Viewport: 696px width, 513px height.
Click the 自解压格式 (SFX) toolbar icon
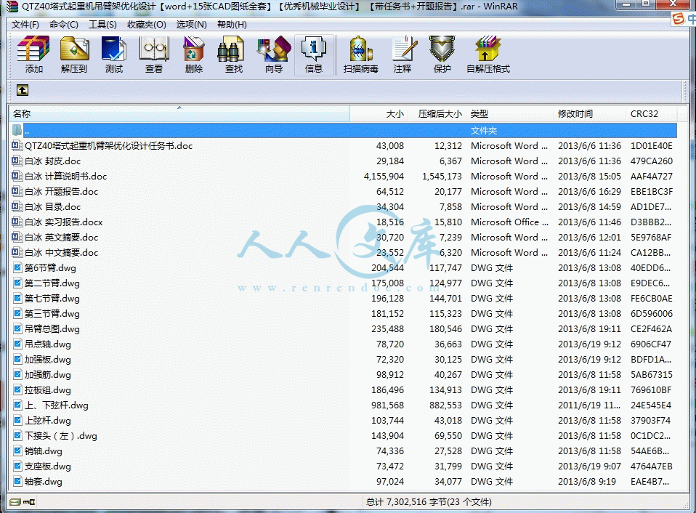pyautogui.click(x=487, y=54)
